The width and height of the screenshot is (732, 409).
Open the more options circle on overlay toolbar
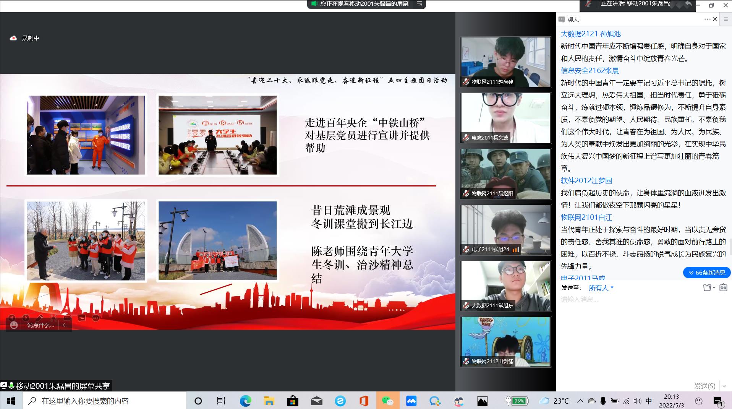pyautogui.click(x=96, y=318)
